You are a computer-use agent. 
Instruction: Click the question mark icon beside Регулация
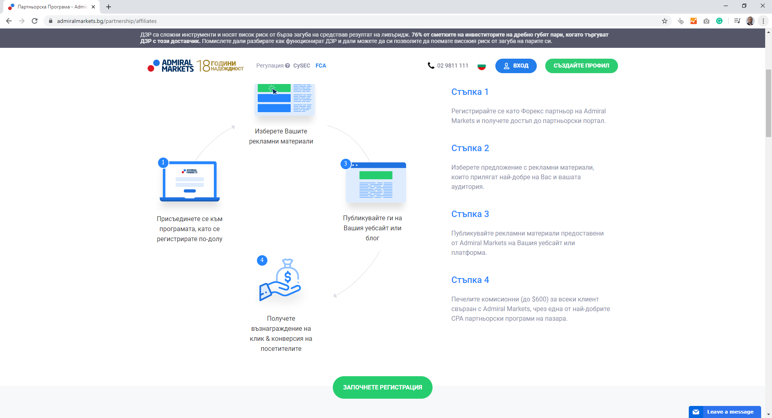(287, 66)
